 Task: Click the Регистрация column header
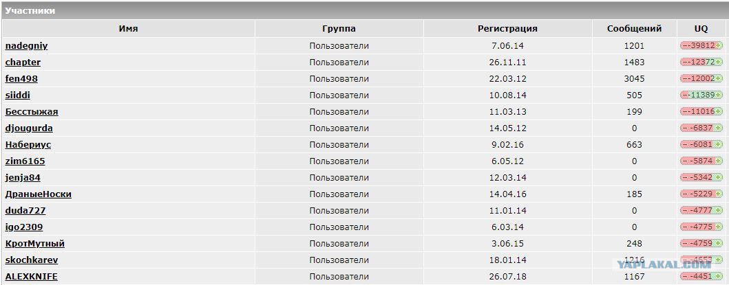coord(507,29)
